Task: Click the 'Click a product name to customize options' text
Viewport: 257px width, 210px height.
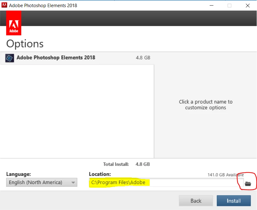Action: pyautogui.click(x=206, y=105)
